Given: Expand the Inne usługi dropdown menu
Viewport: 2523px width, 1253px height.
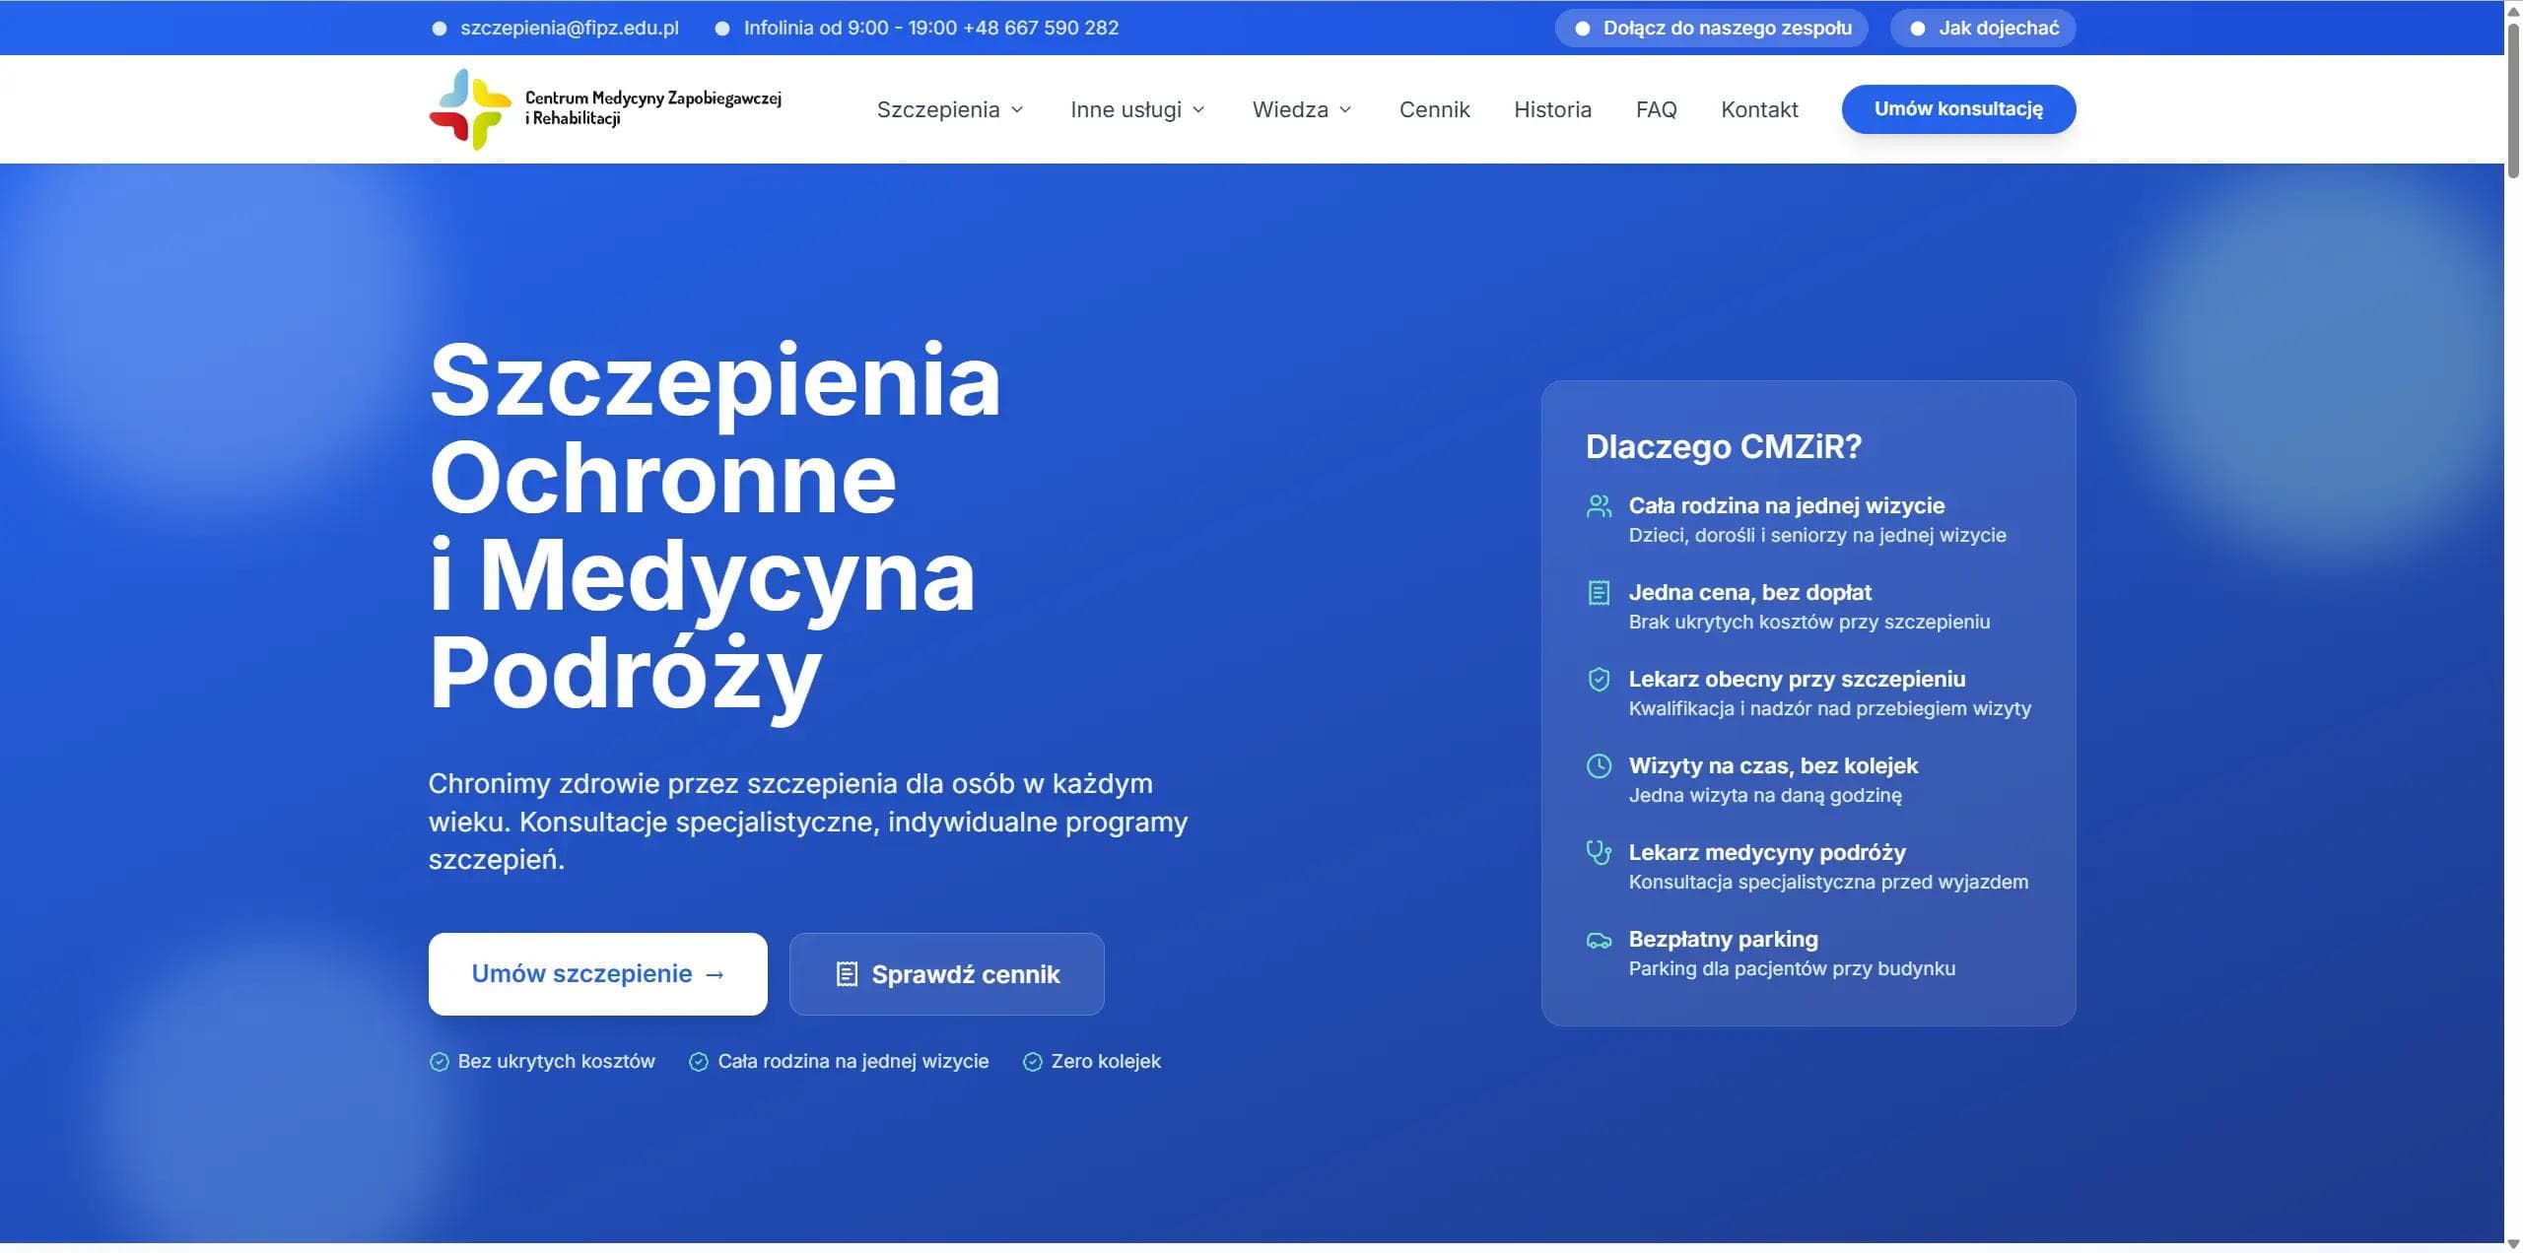Looking at the screenshot, I should click(1137, 109).
